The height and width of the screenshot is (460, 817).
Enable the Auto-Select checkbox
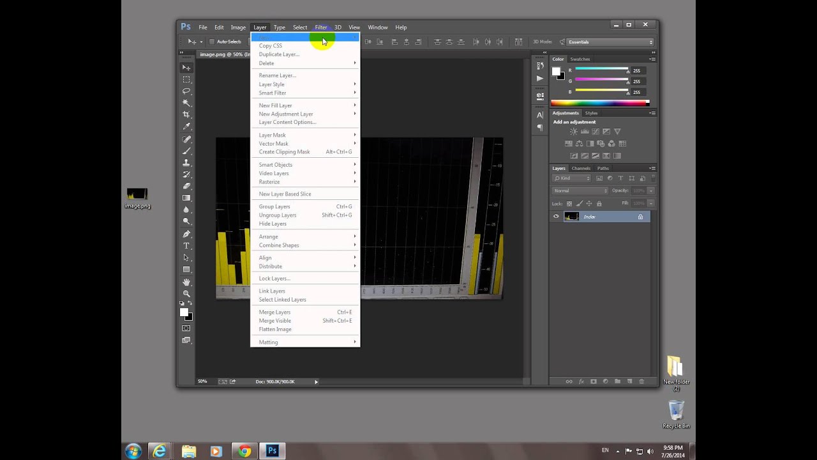[x=212, y=42]
